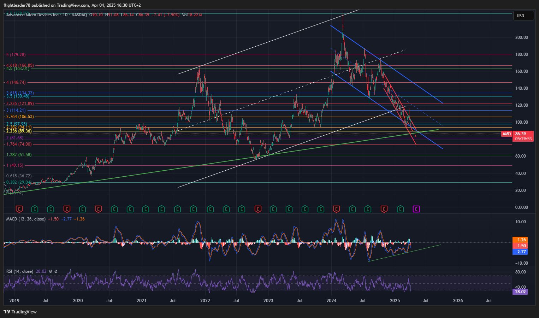
Task: Click 0.0000 on the price scale
Action: 521,207
